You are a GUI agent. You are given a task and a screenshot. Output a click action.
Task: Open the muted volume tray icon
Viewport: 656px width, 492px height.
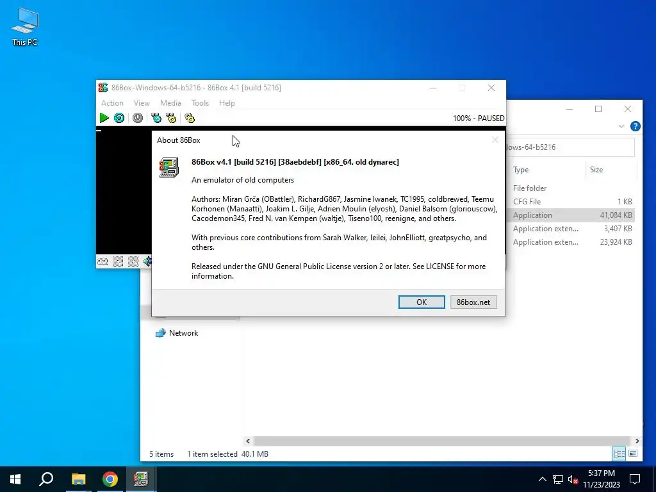pos(573,479)
